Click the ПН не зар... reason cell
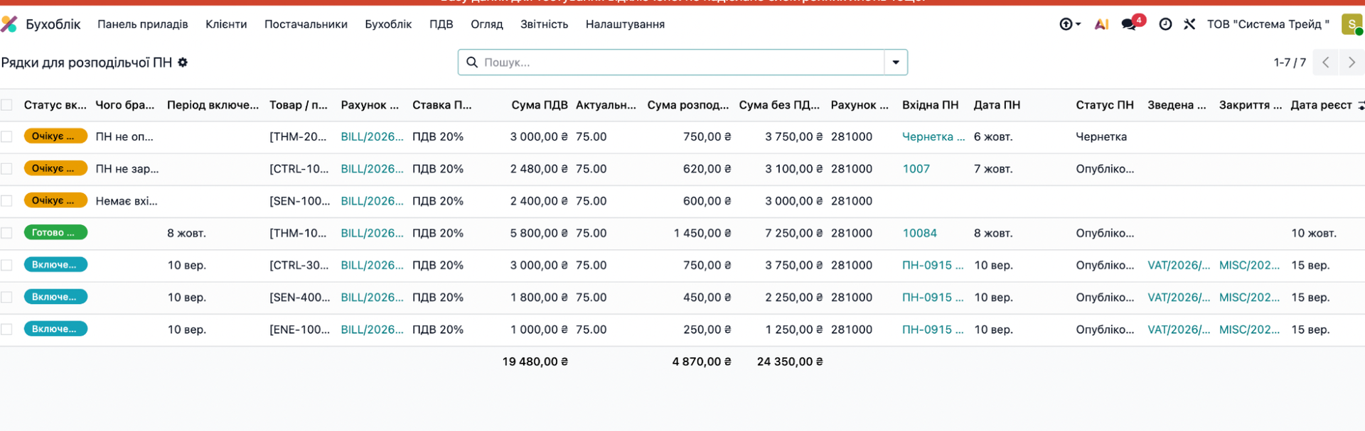This screenshot has width=1365, height=431. [x=127, y=169]
